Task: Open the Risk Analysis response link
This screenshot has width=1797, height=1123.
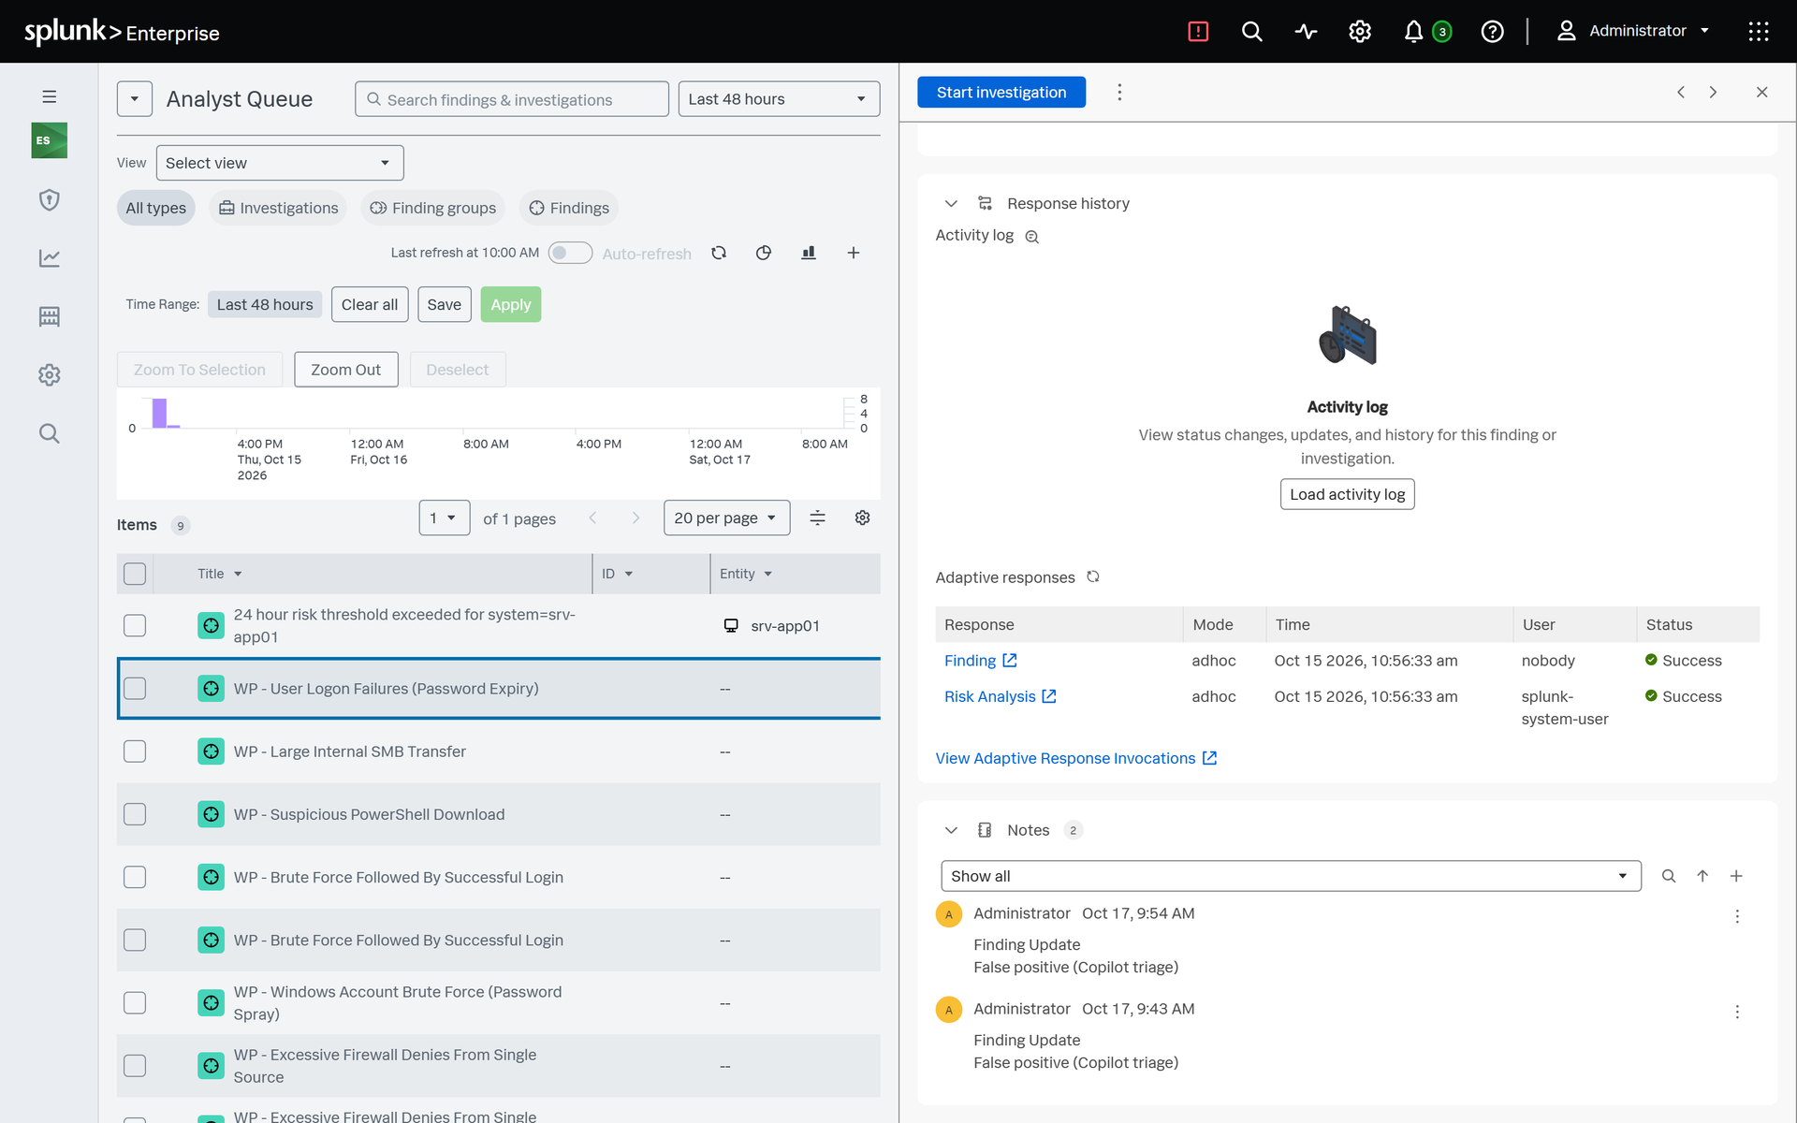Action: pos(1000,696)
